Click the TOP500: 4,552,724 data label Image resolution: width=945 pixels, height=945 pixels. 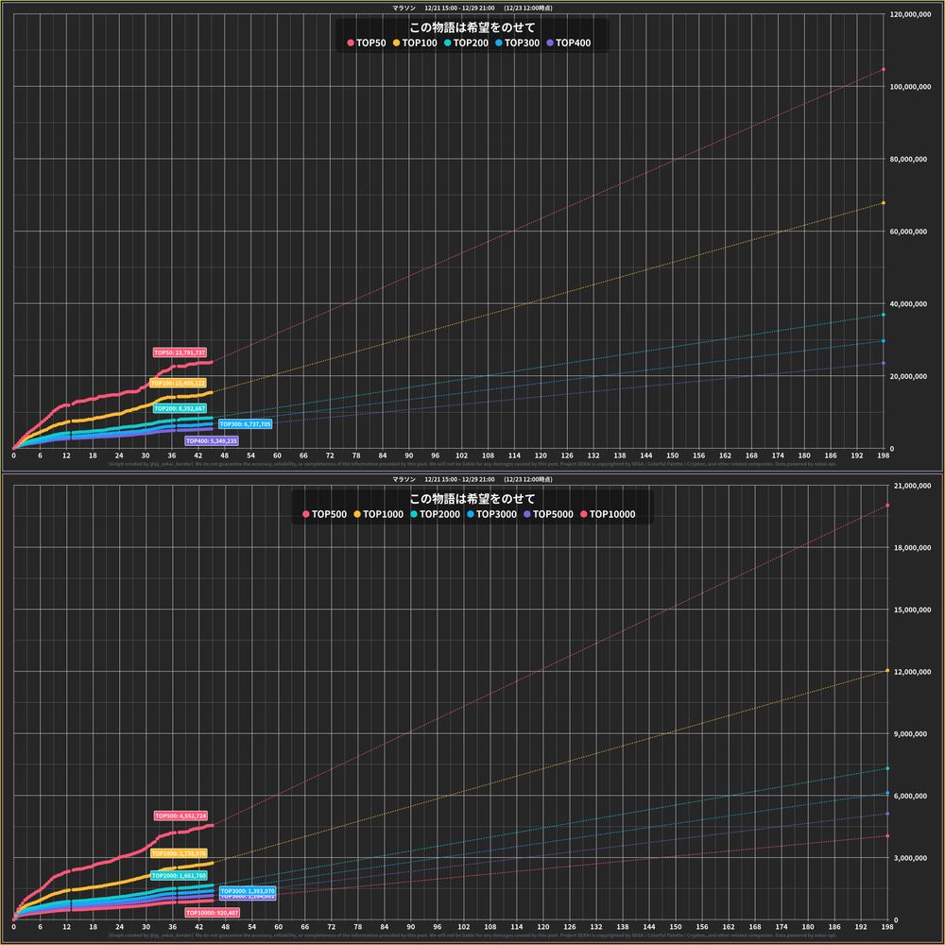180,816
